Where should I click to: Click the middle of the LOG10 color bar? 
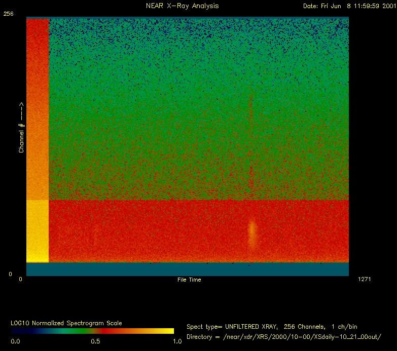coord(93,331)
